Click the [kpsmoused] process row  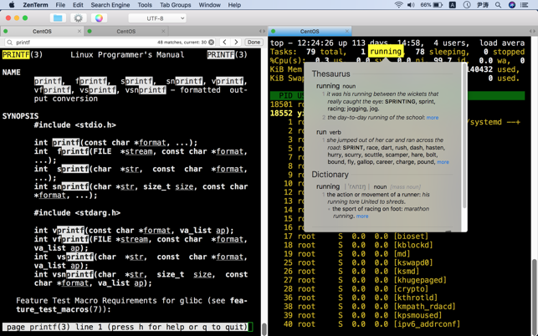pos(363,315)
